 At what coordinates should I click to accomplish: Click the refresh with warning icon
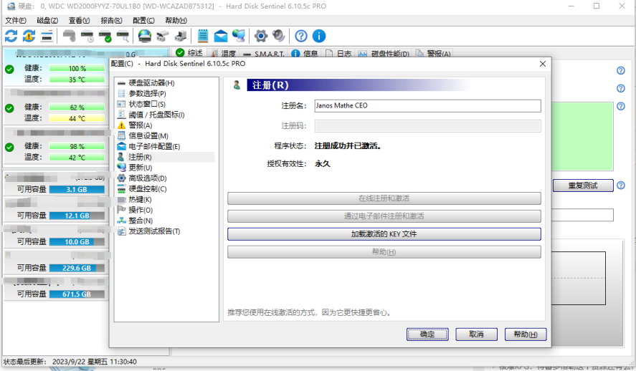click(x=29, y=36)
